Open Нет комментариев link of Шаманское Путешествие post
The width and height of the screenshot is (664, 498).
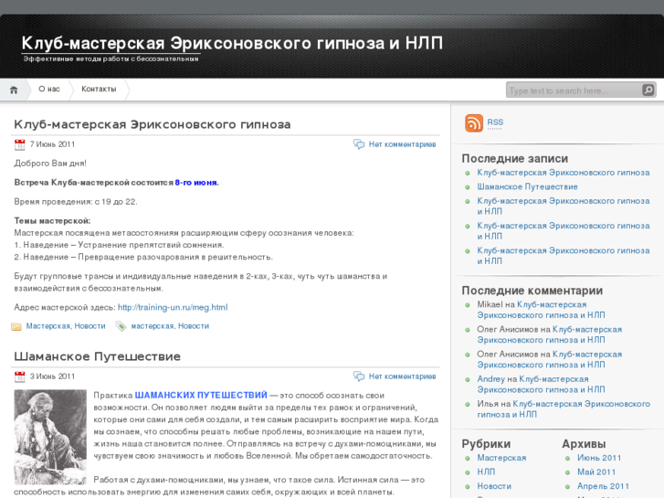(402, 376)
